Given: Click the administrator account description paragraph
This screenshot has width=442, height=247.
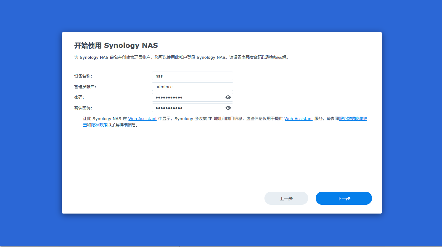Looking at the screenshot, I should point(181,58).
